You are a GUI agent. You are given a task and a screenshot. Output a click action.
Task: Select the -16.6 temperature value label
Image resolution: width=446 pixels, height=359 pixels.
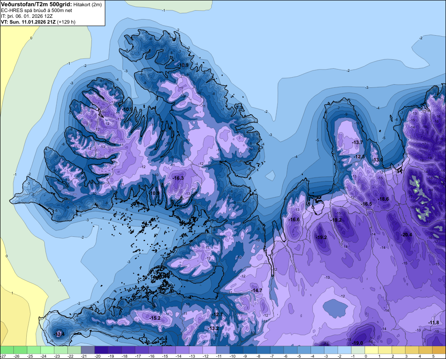[294, 219]
